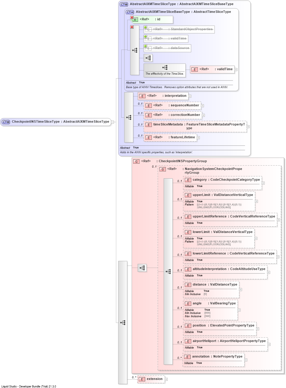Select the attribute icon for id
Screen dimensions: 286x388
point(135,20)
